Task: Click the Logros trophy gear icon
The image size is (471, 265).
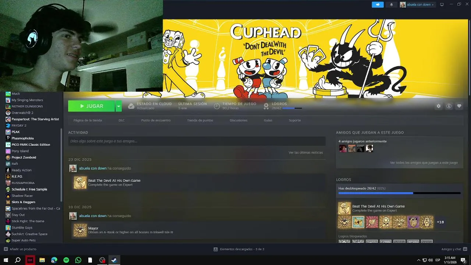Action: click(266, 106)
